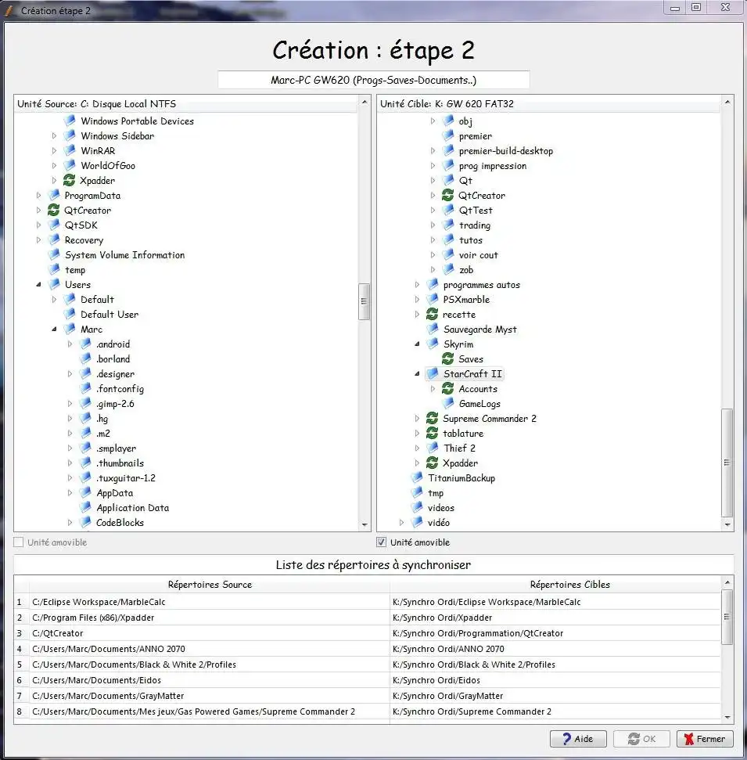Click the folder icon beside WorldOfGoo
This screenshot has width=747, height=760.
pos(70,165)
